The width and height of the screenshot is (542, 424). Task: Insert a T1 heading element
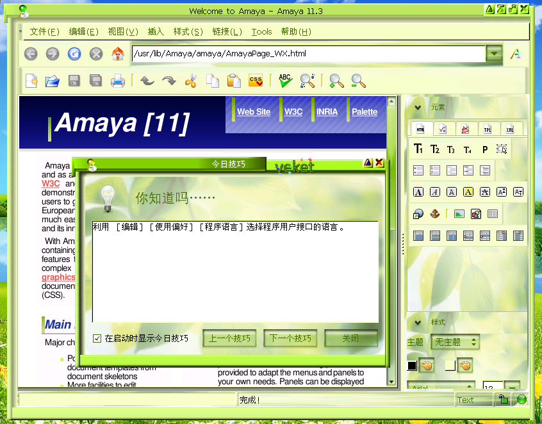418,149
